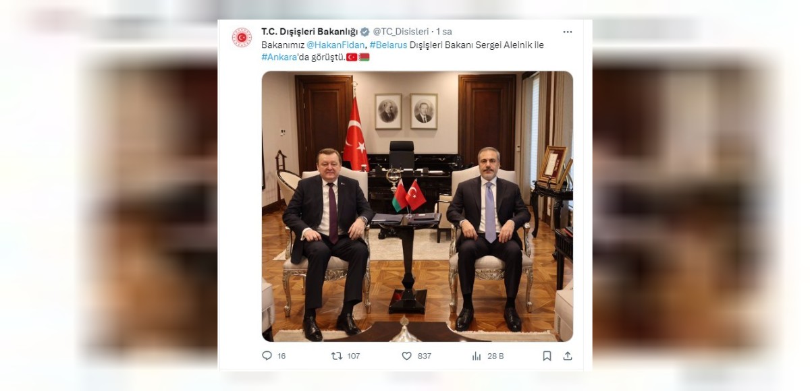Open the #Ankara hashtag
The height and width of the screenshot is (391, 810).
click(x=279, y=57)
